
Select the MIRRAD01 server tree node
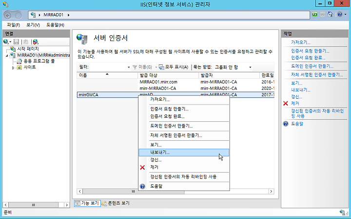[x=43, y=55]
